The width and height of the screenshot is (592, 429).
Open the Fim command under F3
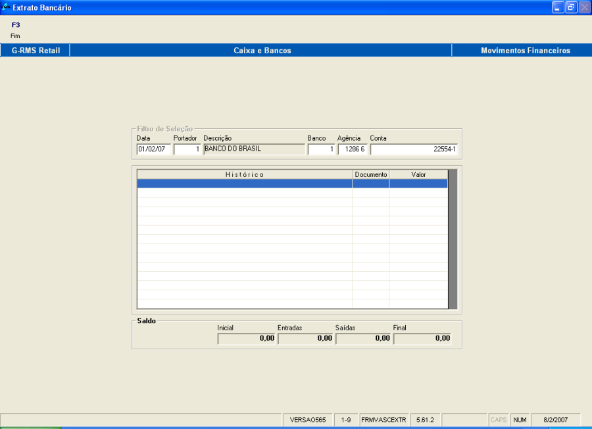14,36
